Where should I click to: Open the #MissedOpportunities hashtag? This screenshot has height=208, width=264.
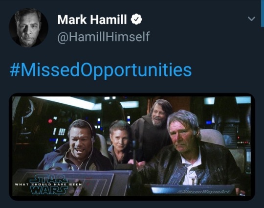[101, 70]
